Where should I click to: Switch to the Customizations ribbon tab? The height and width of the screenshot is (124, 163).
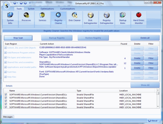[x=68, y=9]
